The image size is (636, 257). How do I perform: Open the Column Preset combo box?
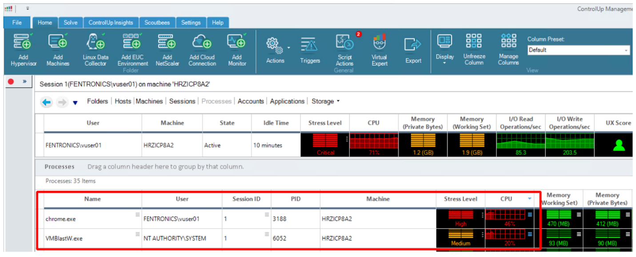579,50
